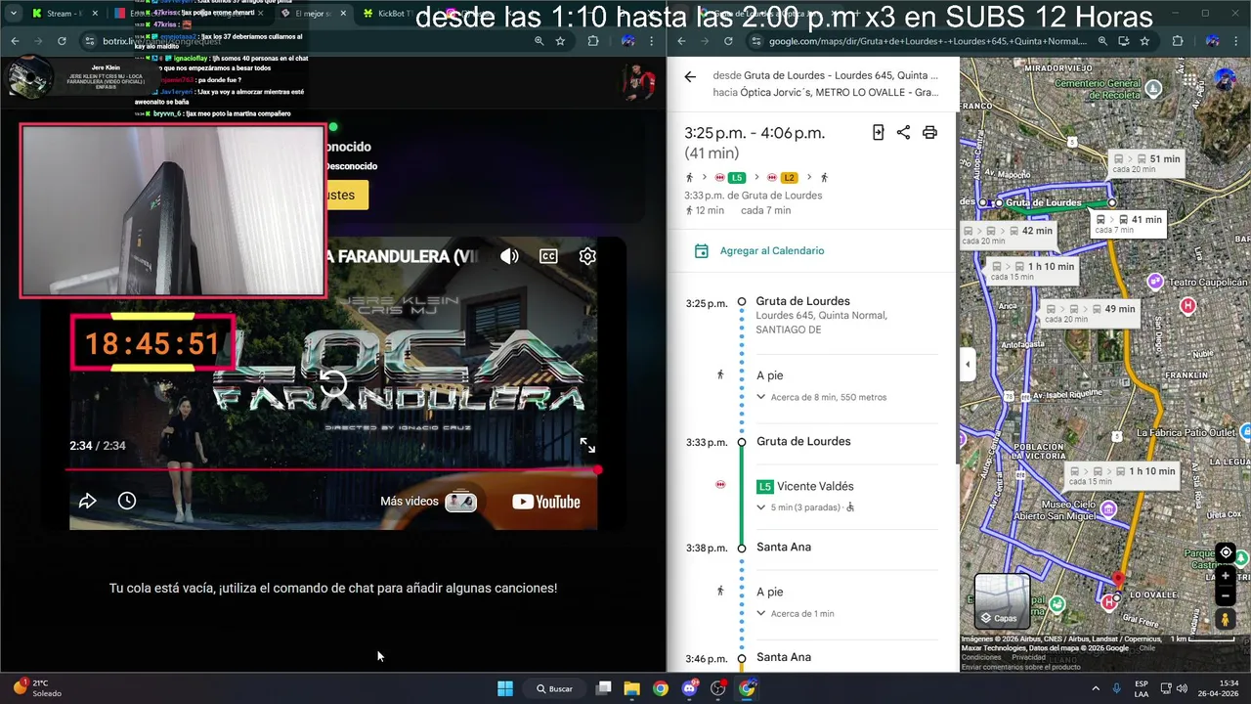Click the calendar icon beside Agregar al Calendario
The image size is (1251, 704).
tap(701, 251)
